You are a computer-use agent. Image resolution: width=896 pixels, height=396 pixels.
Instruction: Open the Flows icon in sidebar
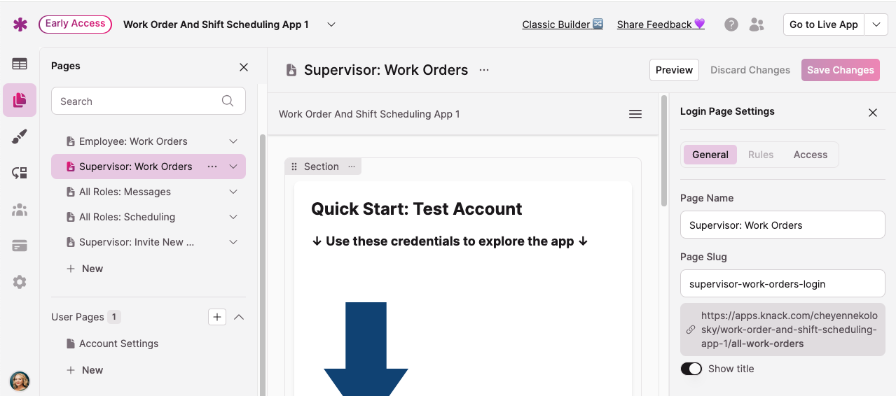point(20,173)
